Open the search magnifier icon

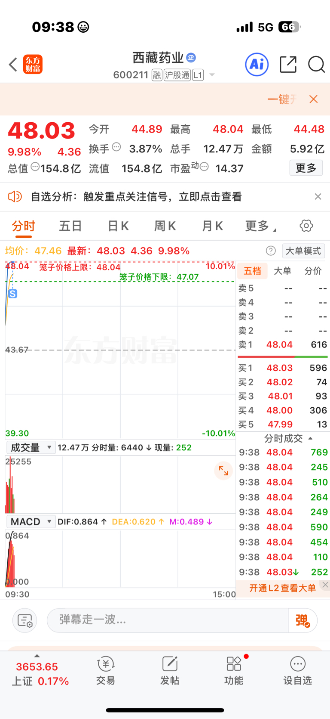(316, 65)
